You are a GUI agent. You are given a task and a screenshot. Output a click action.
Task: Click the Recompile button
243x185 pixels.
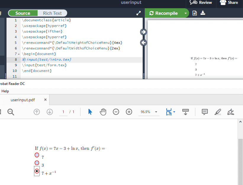click(164, 13)
